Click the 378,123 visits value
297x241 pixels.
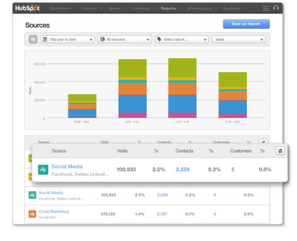coord(108,214)
